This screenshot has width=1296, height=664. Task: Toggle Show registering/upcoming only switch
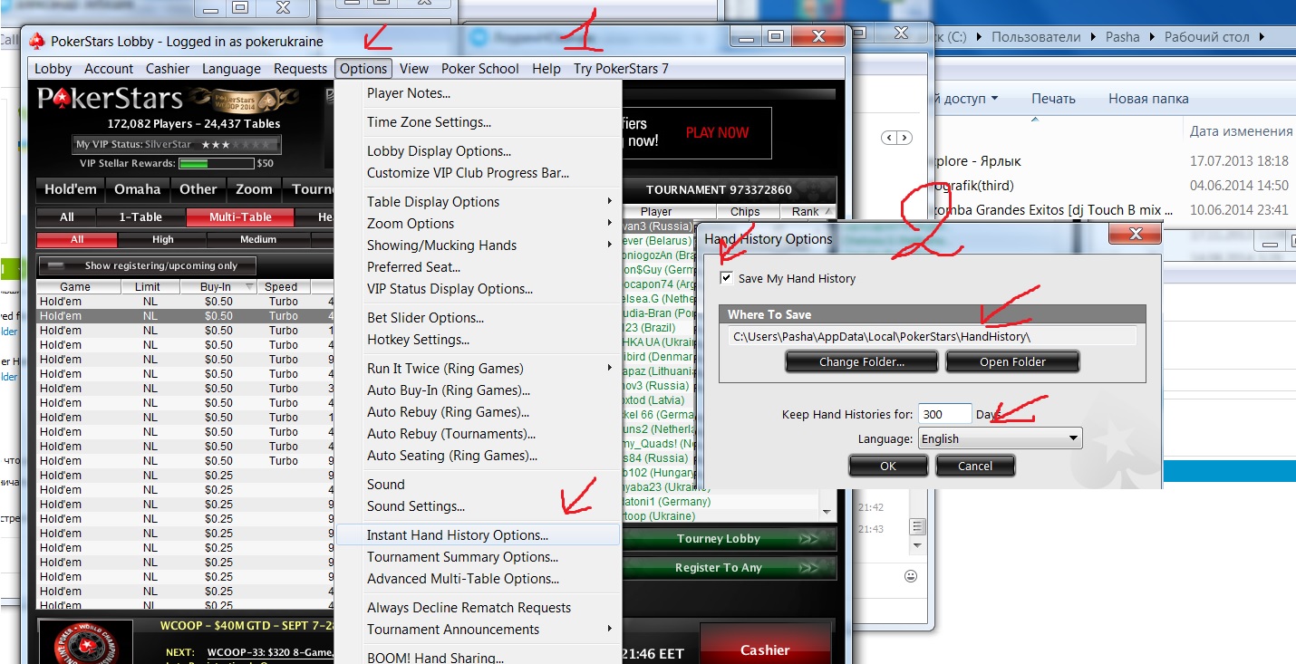(147, 265)
